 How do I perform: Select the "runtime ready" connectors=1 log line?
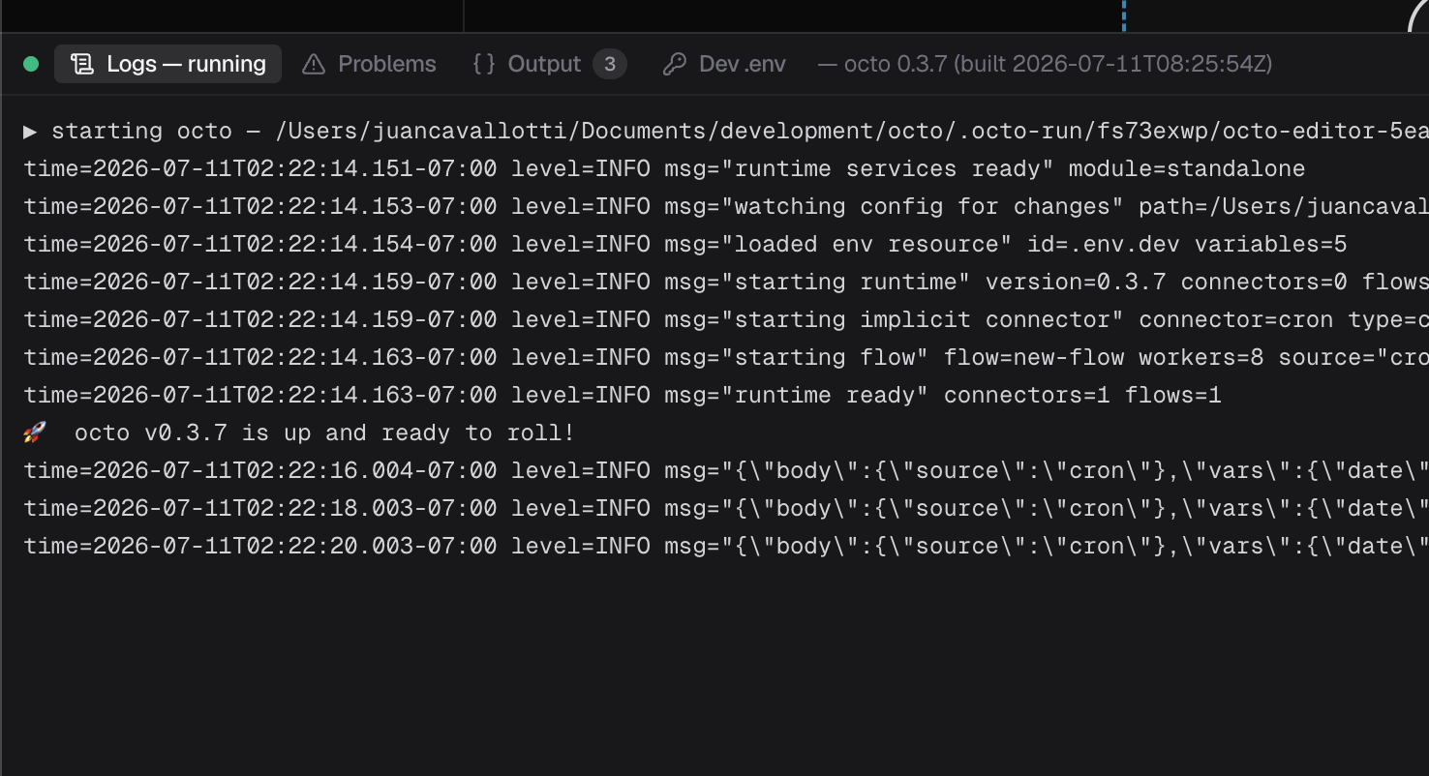(x=623, y=395)
